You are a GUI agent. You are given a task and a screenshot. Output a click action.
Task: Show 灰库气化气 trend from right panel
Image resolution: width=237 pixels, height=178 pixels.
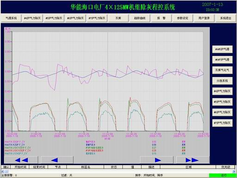(x=222, y=70)
